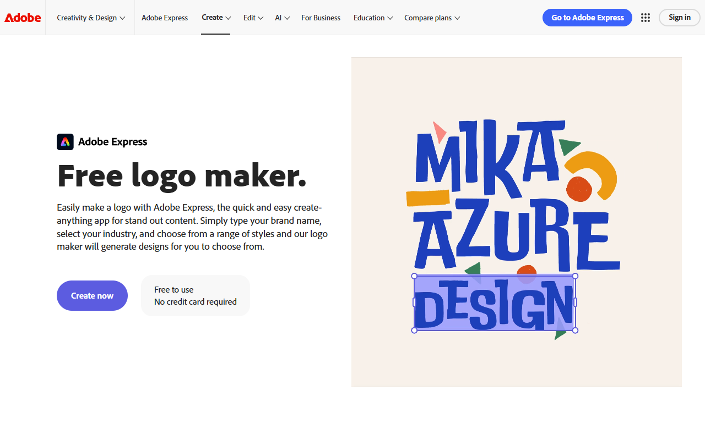Click the Mika Azure Design logo image
Screen dimensions: 705x440
click(517, 222)
